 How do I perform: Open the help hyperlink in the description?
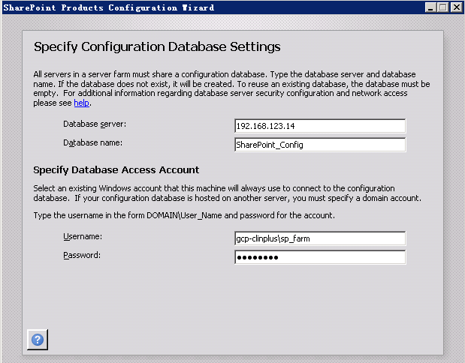pyautogui.click(x=82, y=103)
